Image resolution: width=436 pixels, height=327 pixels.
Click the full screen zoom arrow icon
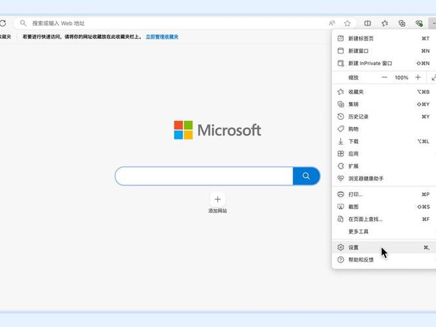[433, 77]
